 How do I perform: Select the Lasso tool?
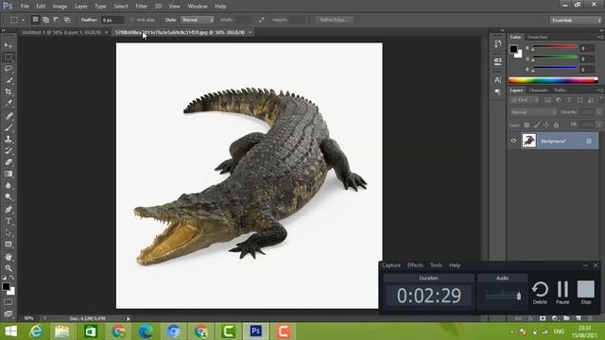click(9, 69)
